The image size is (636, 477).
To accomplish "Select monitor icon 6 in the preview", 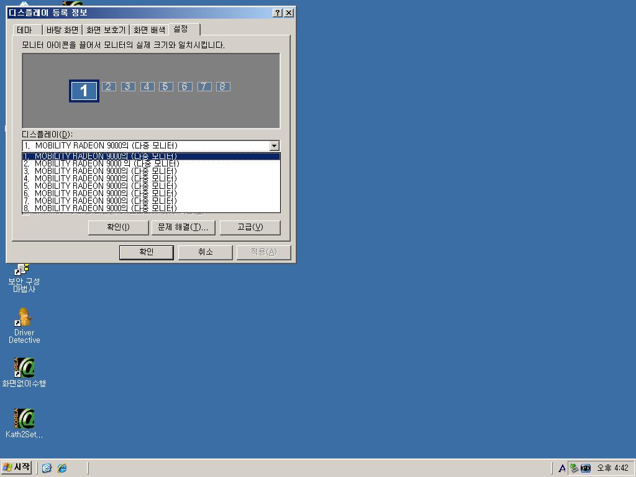I will tap(185, 86).
